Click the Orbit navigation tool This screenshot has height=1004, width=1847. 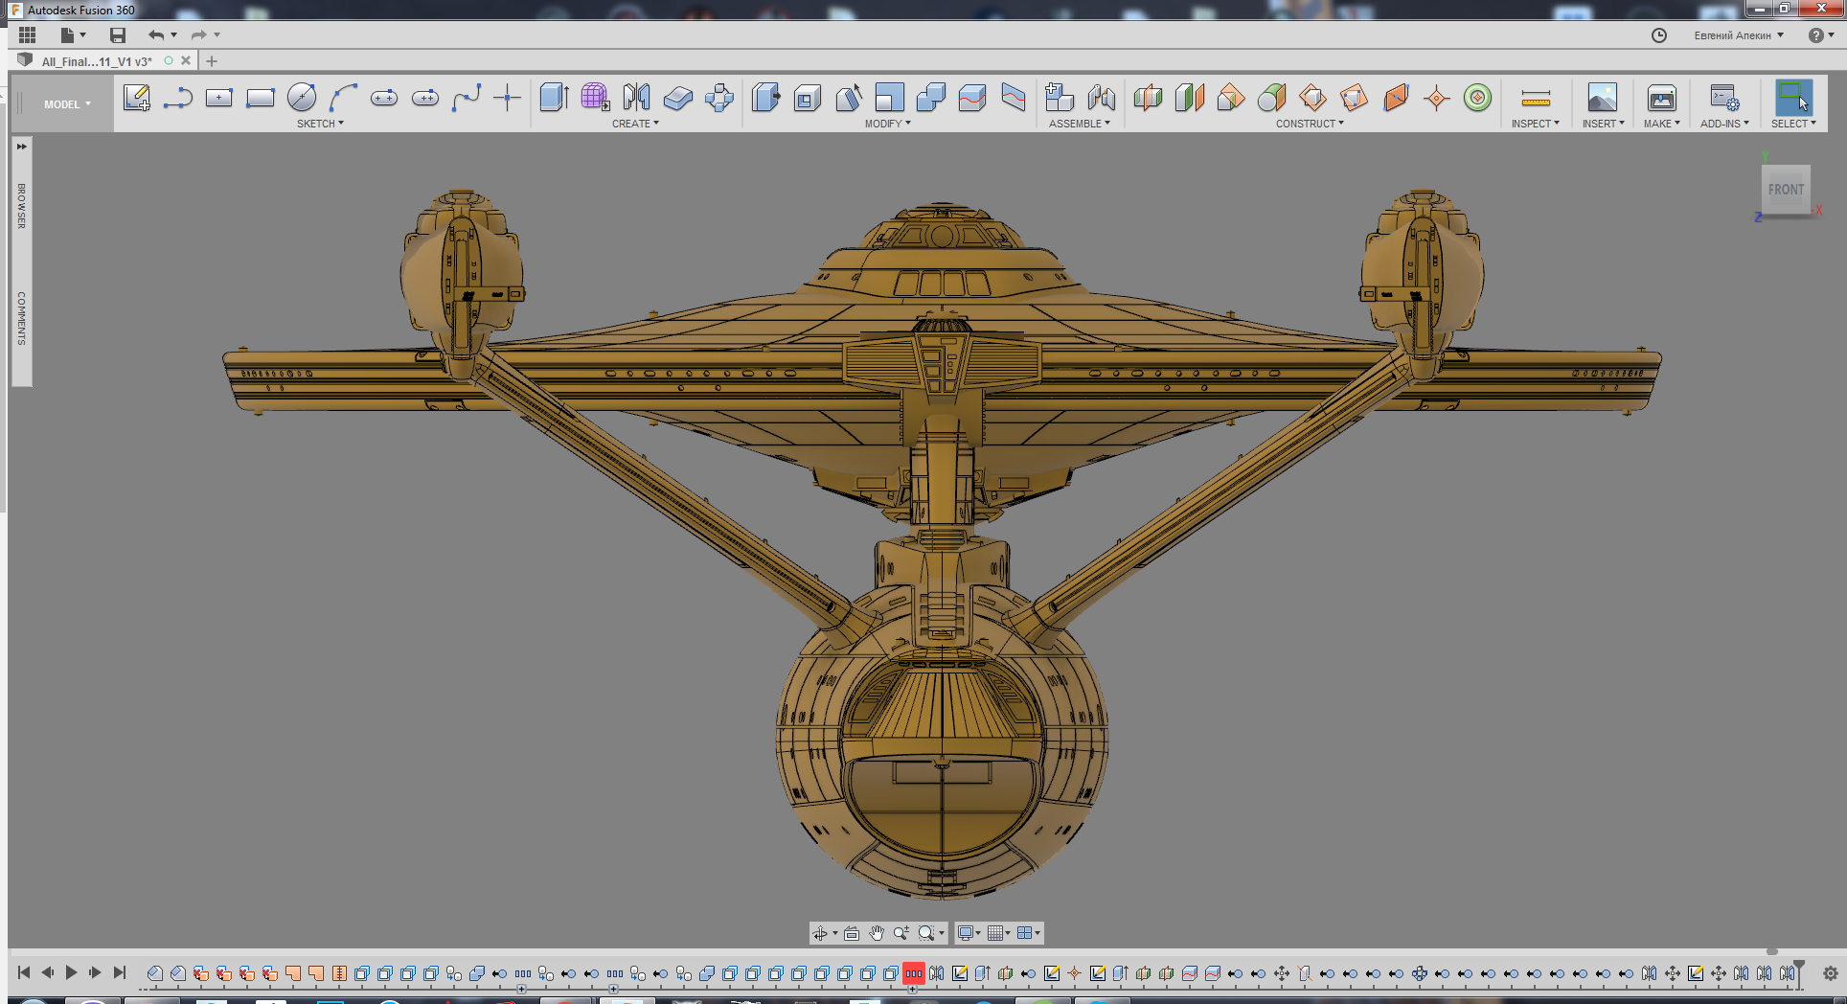(x=820, y=933)
